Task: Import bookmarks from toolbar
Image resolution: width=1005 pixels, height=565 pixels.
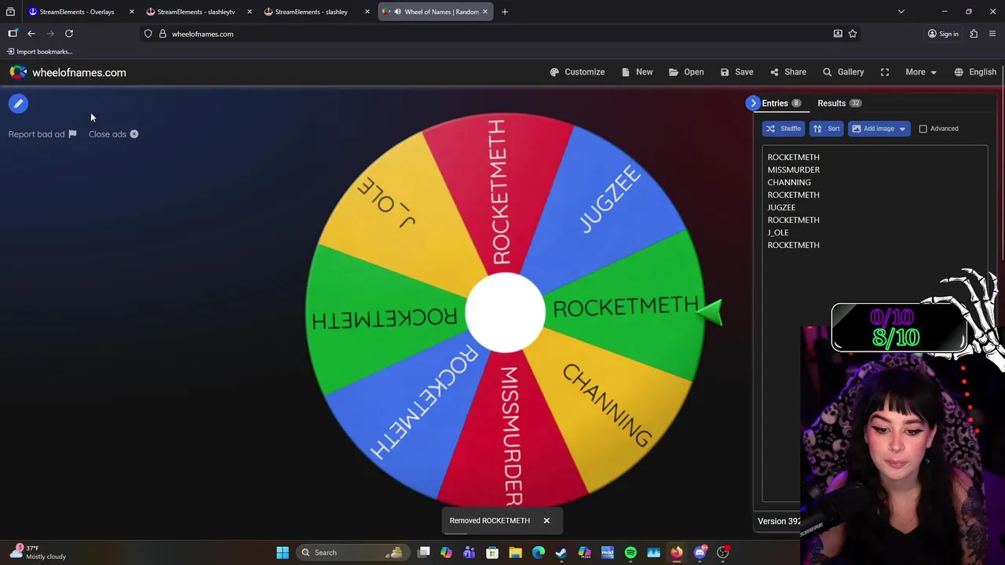Action: (39, 52)
